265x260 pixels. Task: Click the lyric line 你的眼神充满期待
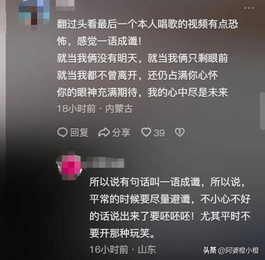[x=97, y=93]
